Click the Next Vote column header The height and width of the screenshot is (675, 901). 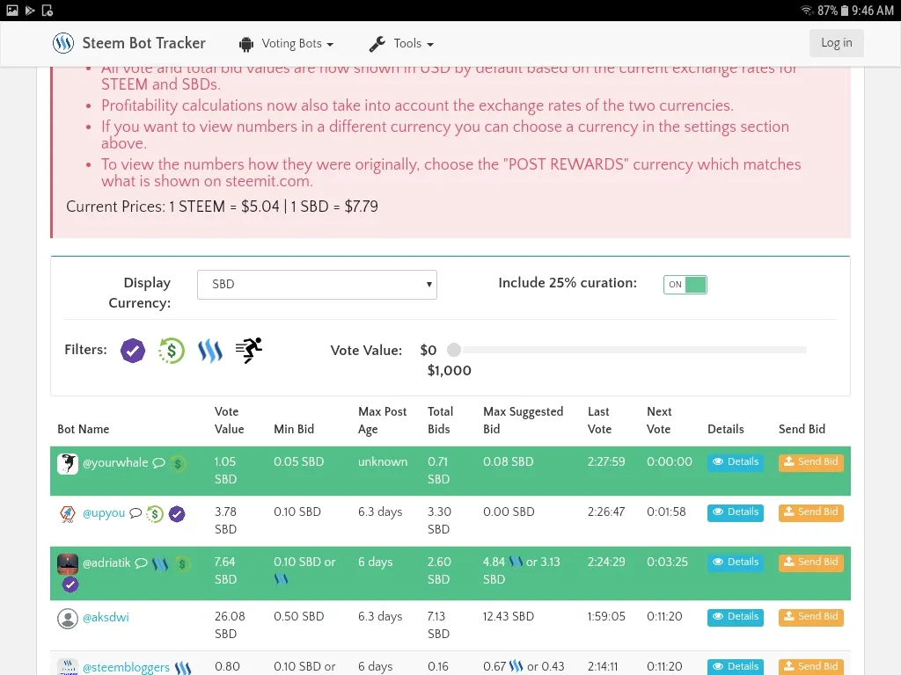(659, 420)
